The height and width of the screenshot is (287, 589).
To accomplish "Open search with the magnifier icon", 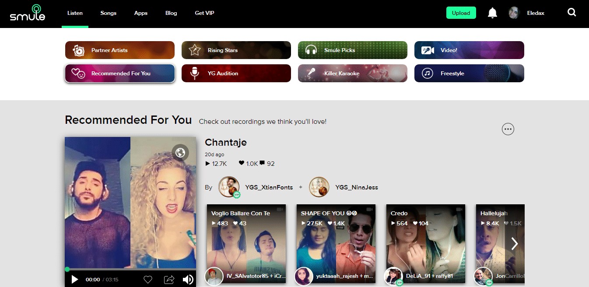I will pos(571,13).
